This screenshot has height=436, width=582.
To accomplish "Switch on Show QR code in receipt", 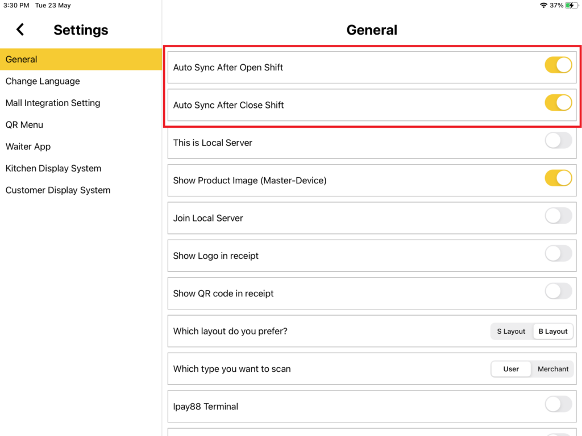I will [558, 291].
